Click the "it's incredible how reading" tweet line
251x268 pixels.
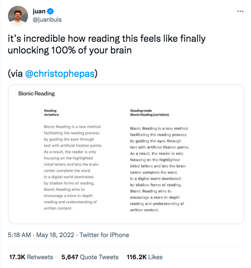[x=106, y=39]
